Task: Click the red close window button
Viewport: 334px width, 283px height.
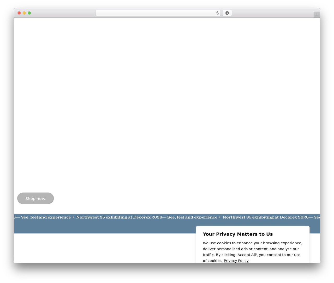Action: (19, 13)
